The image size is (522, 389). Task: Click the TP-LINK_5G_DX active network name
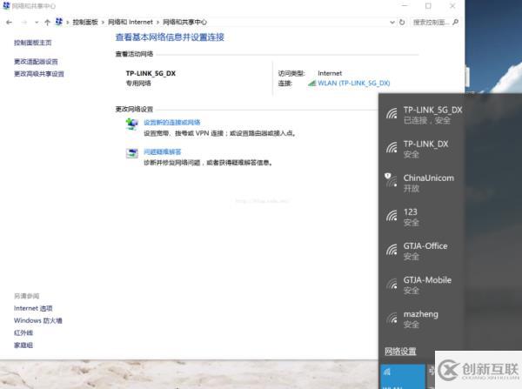pyautogui.click(x=151, y=73)
